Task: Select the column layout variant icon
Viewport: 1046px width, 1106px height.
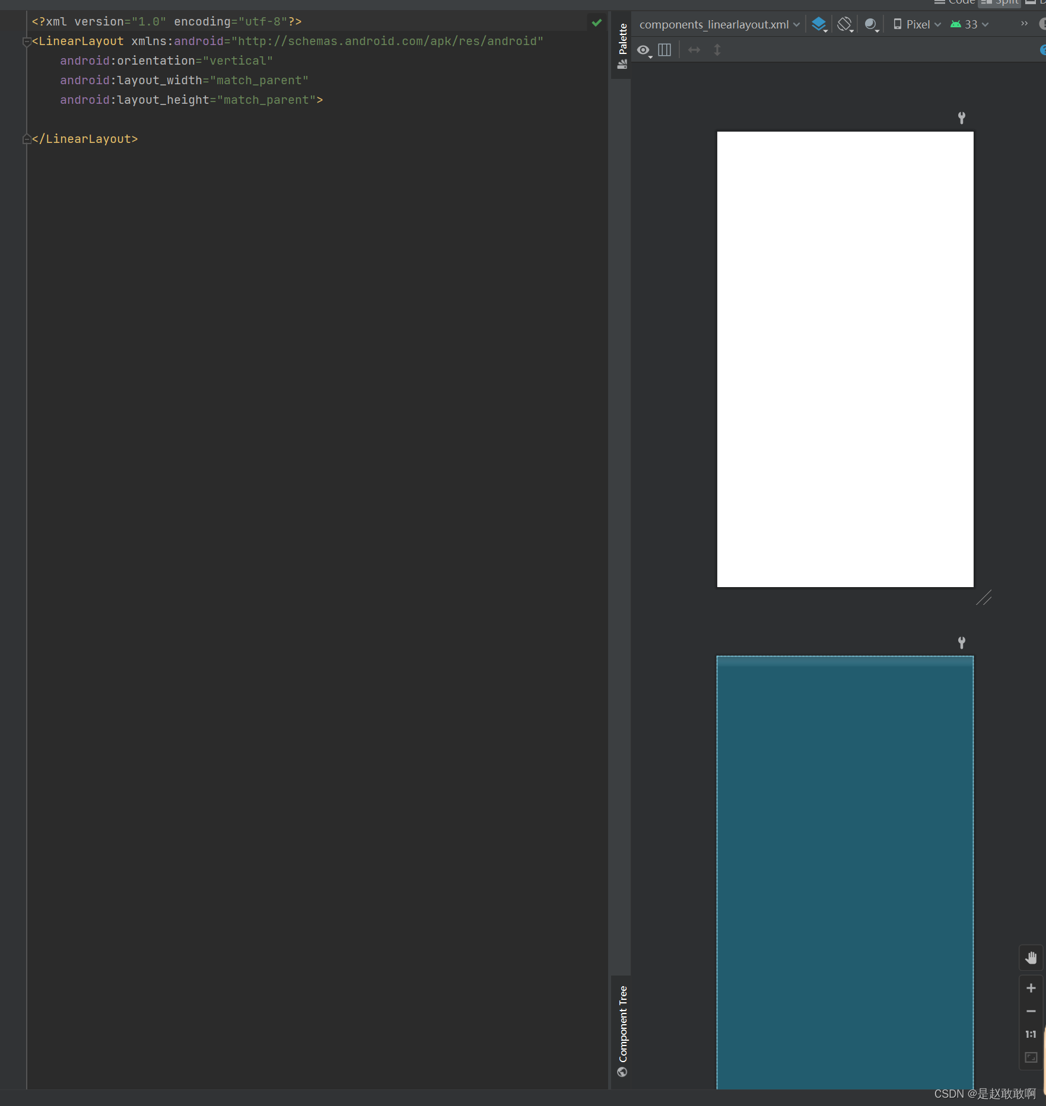Action: tap(664, 50)
